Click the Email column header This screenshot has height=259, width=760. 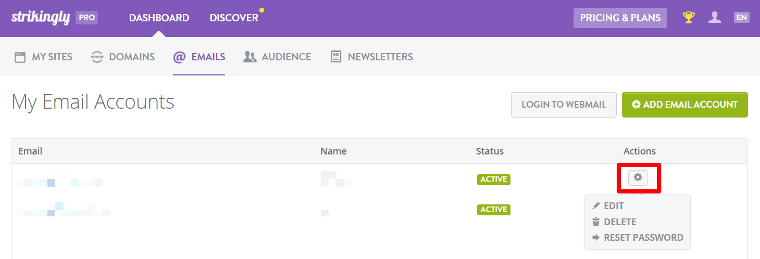click(x=30, y=151)
